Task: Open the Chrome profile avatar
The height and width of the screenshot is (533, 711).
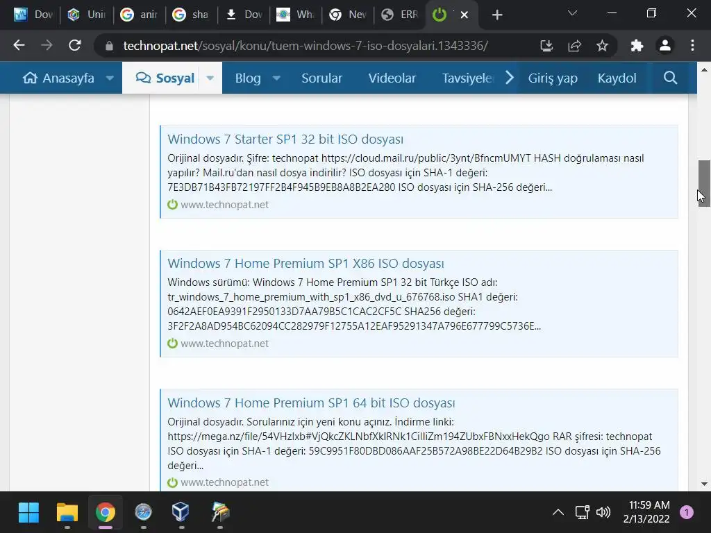Action: pos(664,45)
